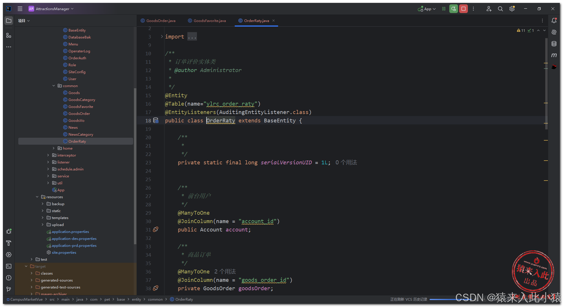
Task: Collapse the target folder
Action: coord(26,266)
